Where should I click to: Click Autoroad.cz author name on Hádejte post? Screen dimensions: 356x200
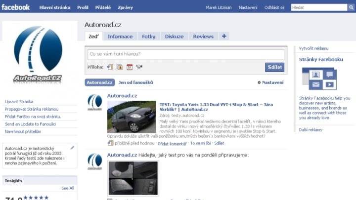pos(122,155)
